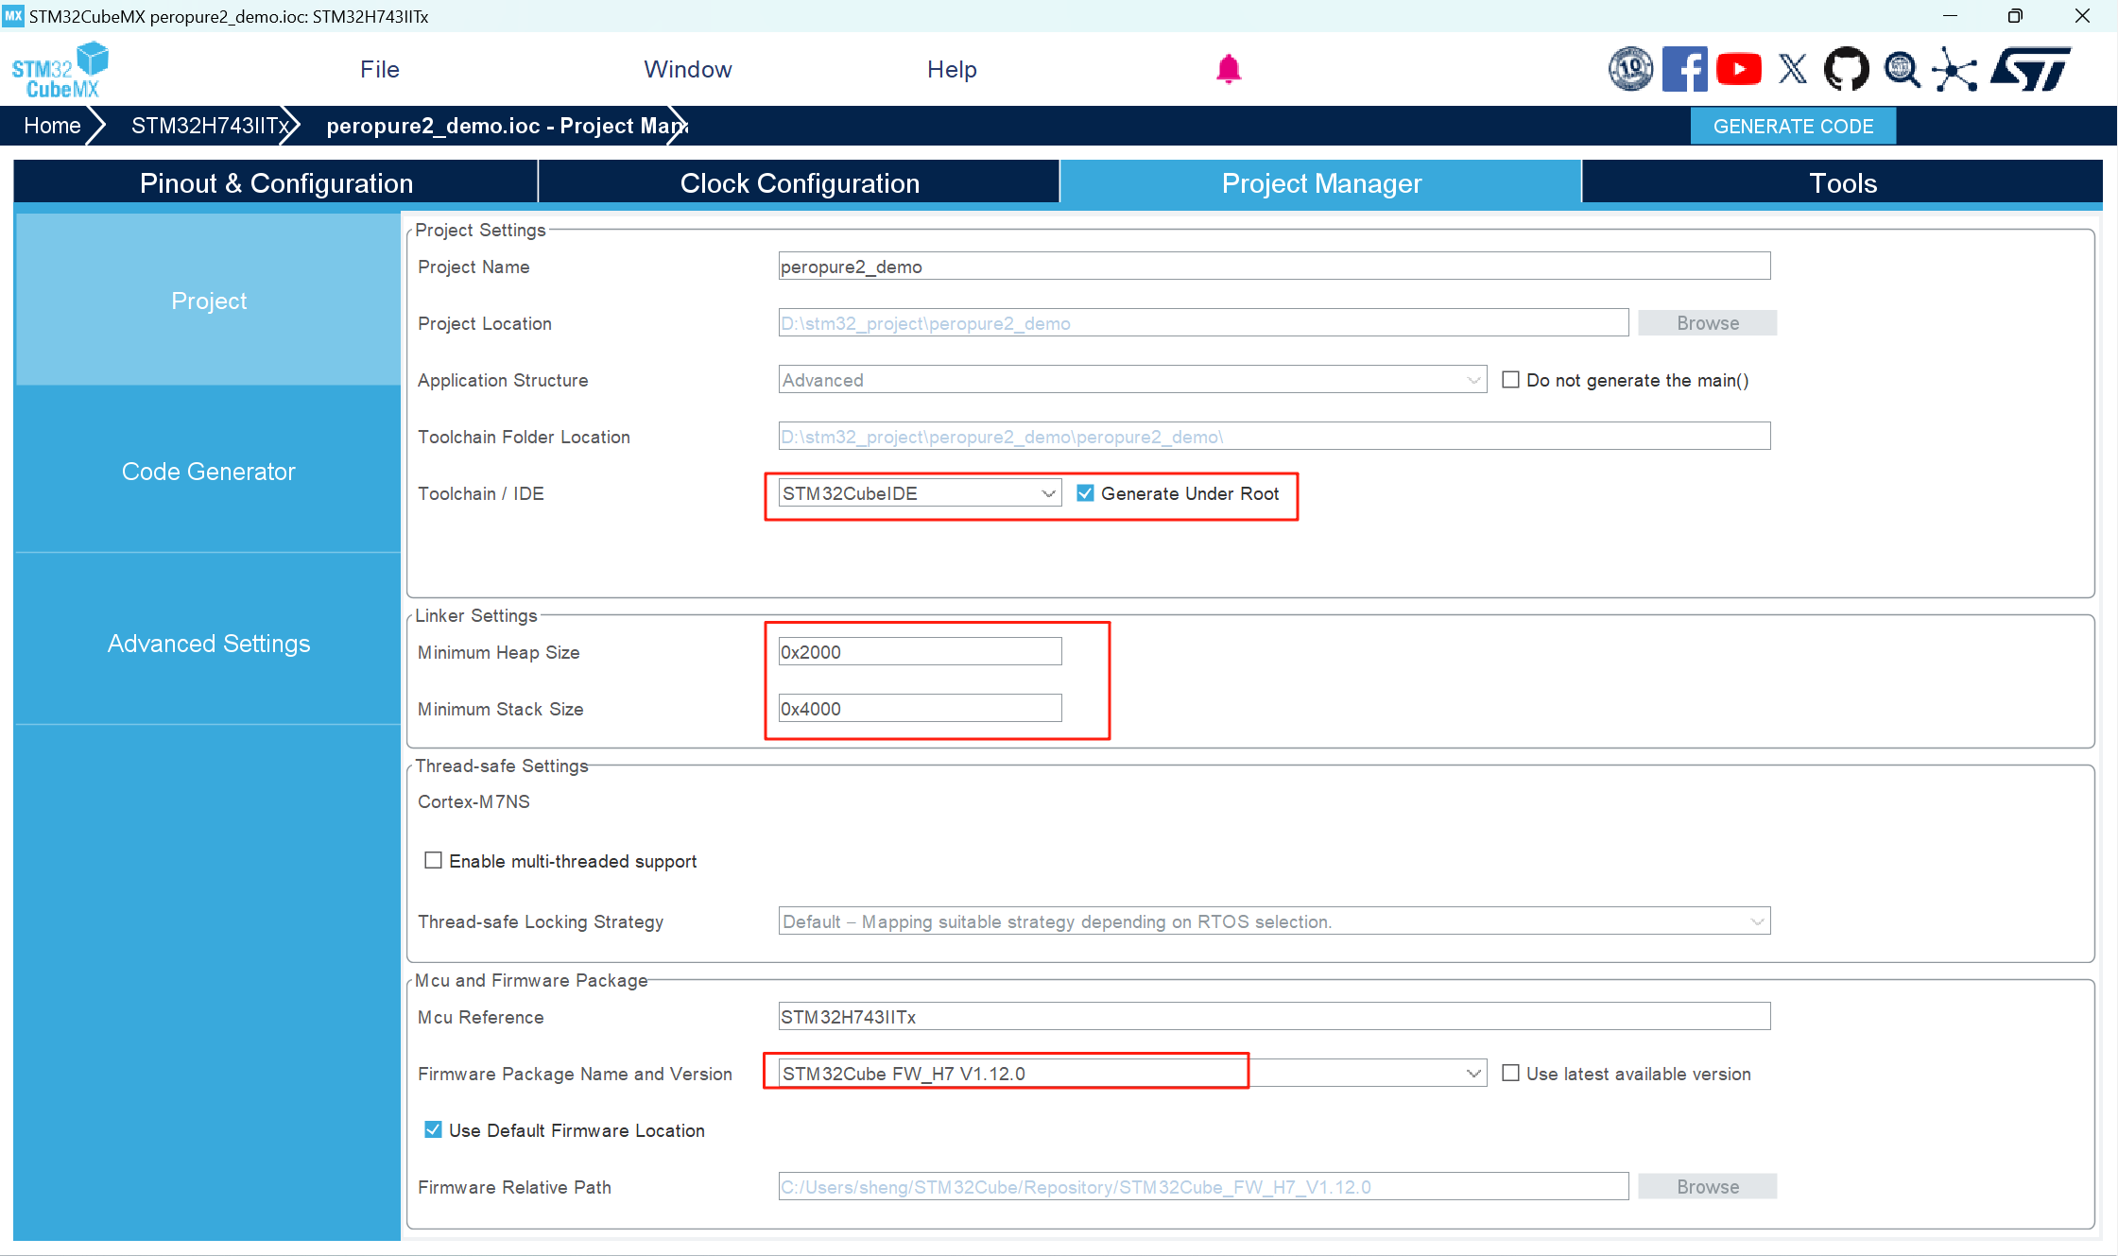Toggle Do not generate the main() checkbox
This screenshot has height=1256, width=2118.
[x=1511, y=380]
